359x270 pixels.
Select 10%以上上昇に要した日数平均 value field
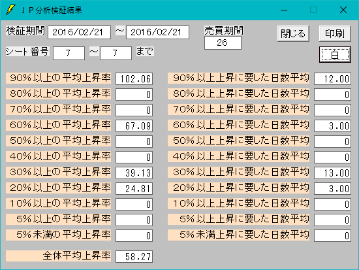click(332, 204)
